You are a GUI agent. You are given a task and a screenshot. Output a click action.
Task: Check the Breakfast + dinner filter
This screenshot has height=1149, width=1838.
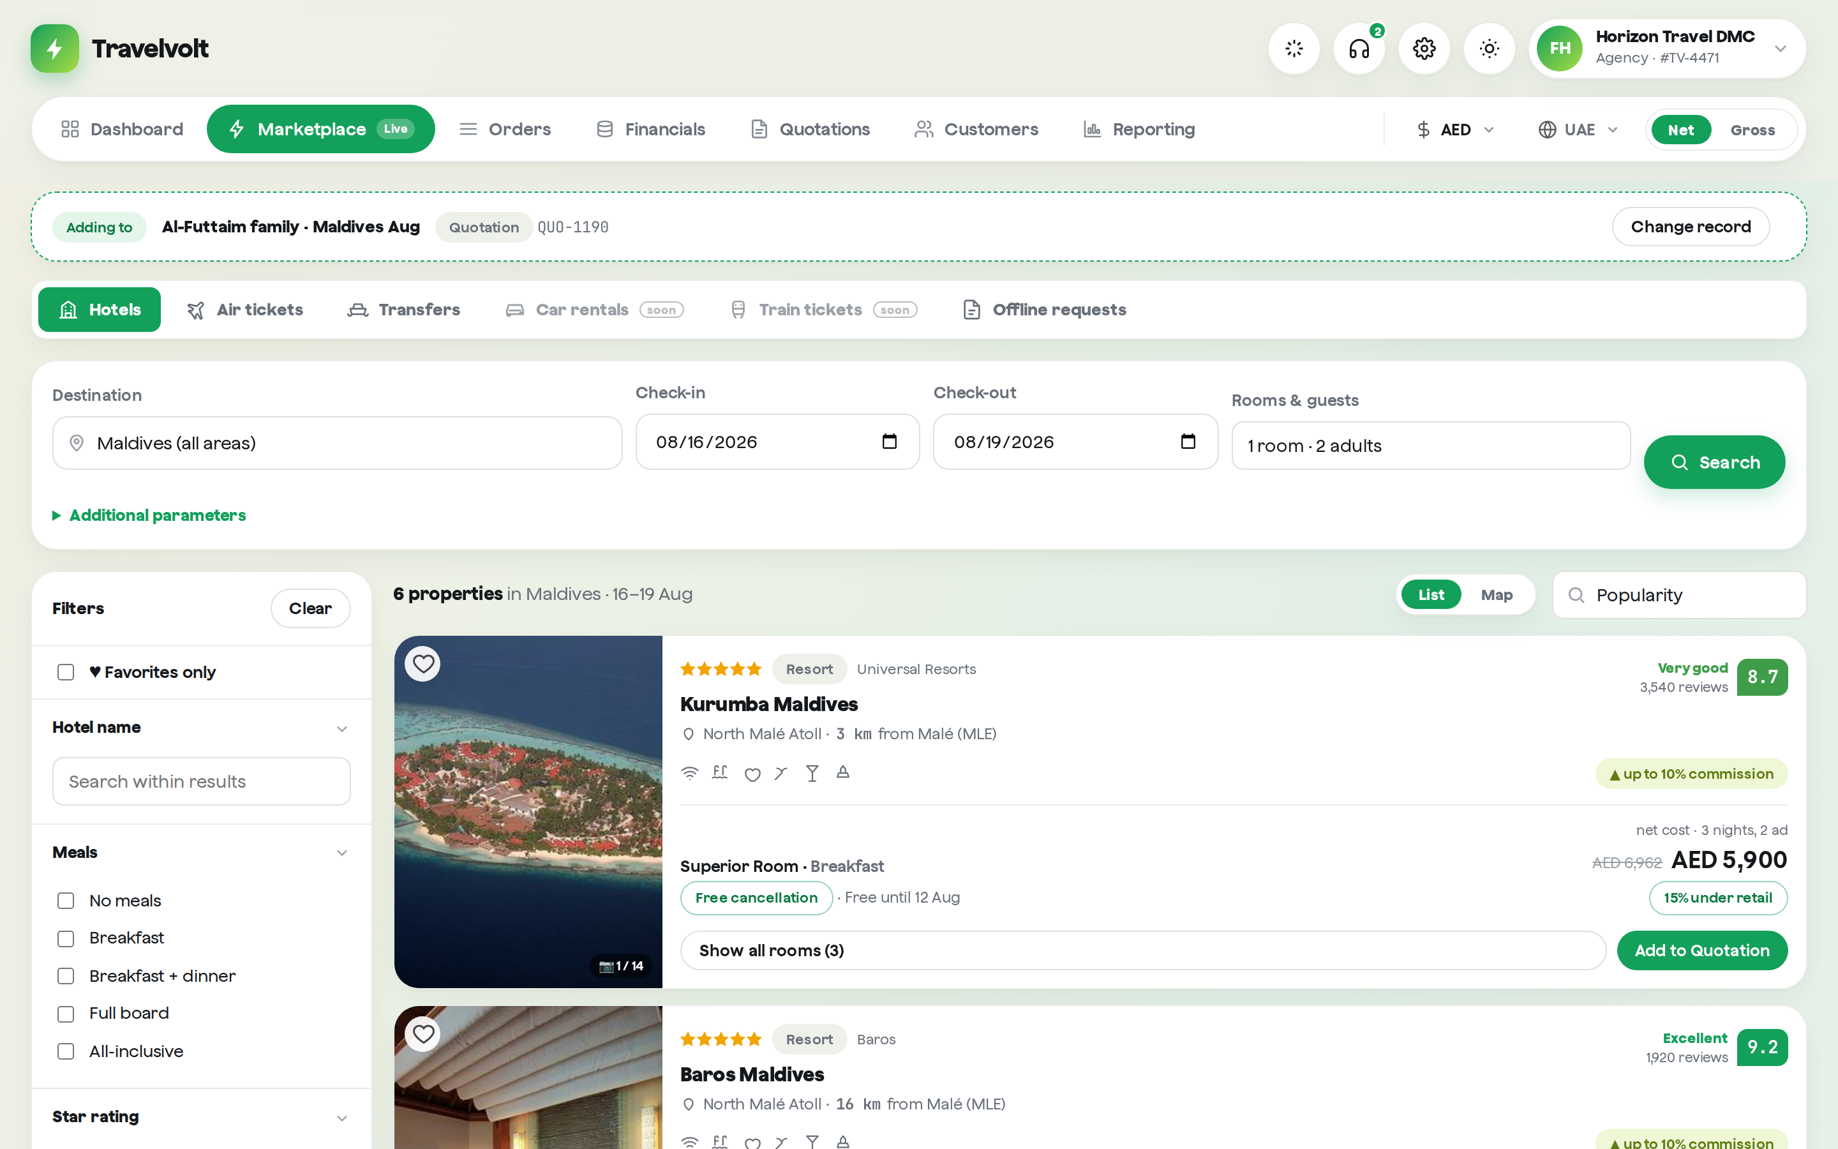[66, 976]
